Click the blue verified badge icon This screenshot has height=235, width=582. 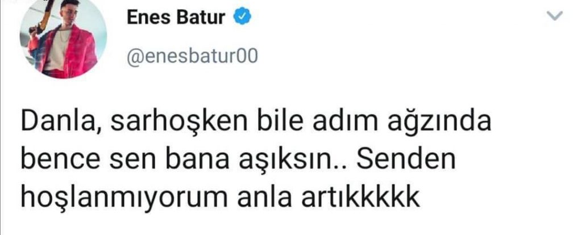click(242, 18)
